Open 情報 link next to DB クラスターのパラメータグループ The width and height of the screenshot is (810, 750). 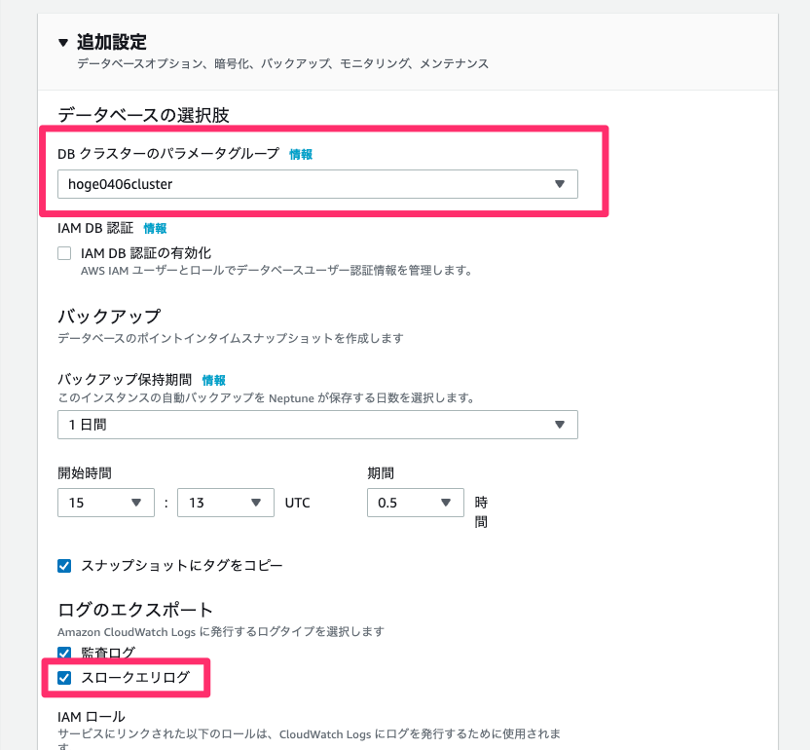pos(301,154)
